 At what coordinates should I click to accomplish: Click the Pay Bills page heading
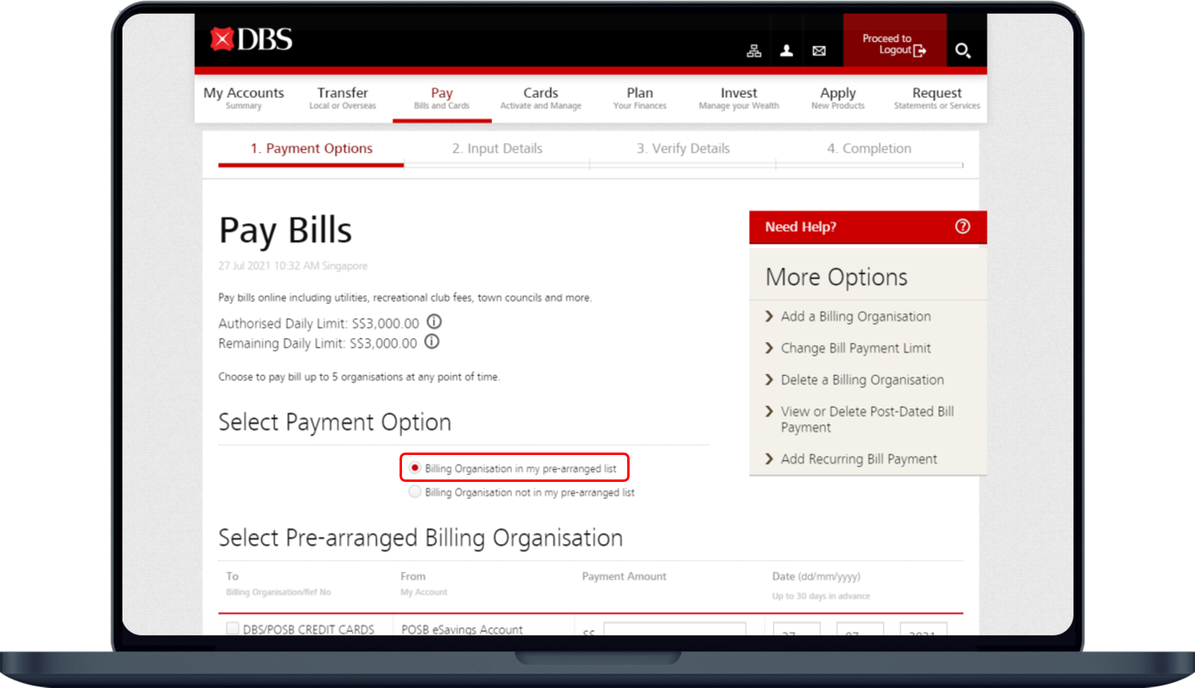point(285,232)
